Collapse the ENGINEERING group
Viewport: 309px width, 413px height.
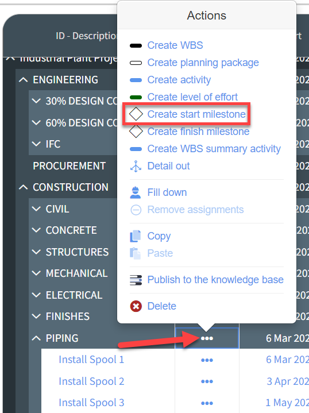tap(24, 80)
